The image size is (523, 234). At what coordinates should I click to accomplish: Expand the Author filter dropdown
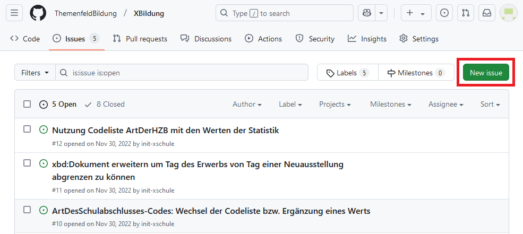tap(247, 105)
